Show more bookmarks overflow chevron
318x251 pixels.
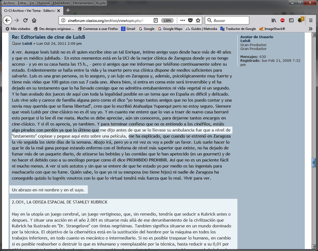(x=310, y=29)
